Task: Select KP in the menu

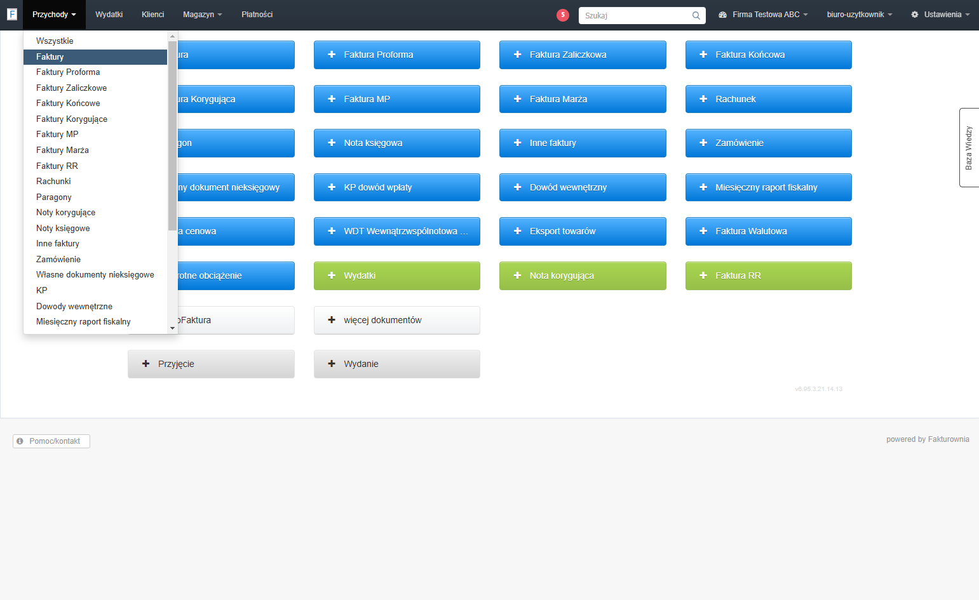Action: click(x=95, y=290)
